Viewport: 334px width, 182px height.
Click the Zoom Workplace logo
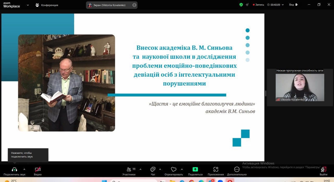point(11,5)
